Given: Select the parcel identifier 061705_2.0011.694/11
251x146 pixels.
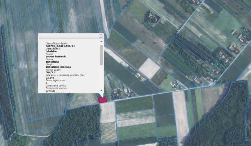Looking at the screenshot, I should pyautogui.click(x=60, y=46).
